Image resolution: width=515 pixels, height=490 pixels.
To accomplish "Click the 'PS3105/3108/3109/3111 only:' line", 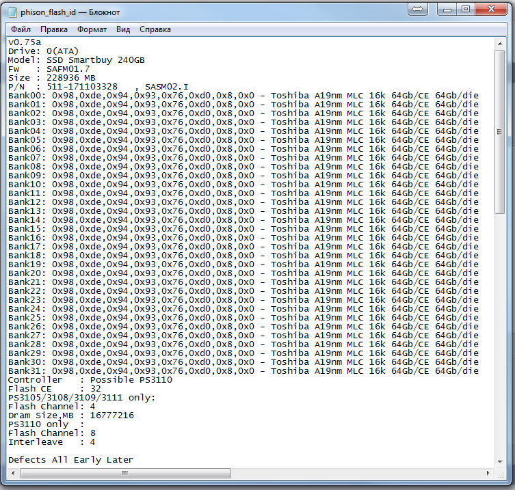I will click(82, 398).
